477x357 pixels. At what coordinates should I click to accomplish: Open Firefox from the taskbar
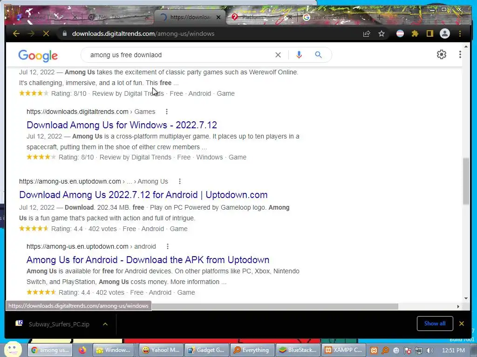pyautogui.click(x=82, y=350)
